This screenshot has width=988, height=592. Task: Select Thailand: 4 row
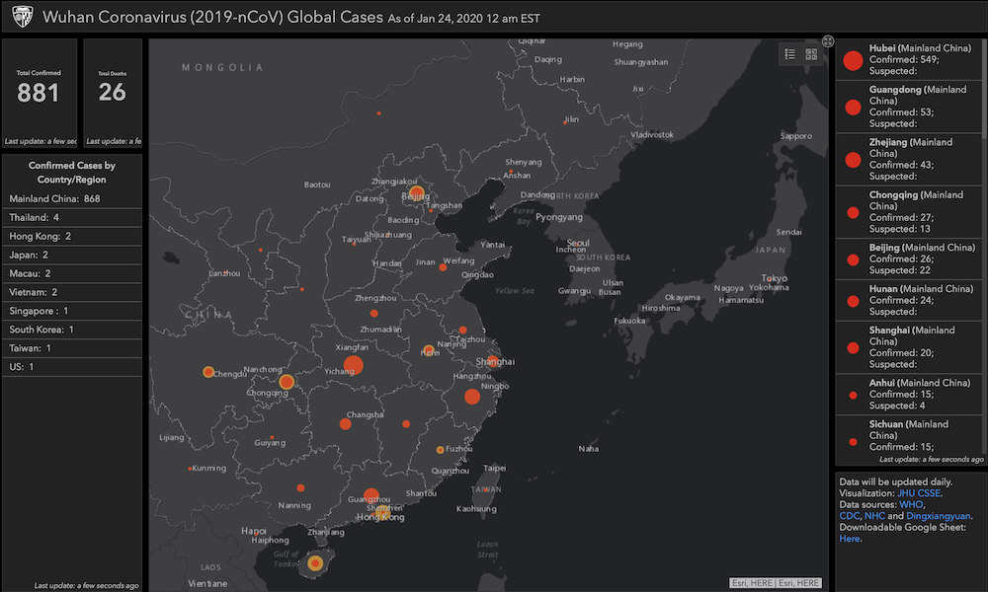point(72,218)
